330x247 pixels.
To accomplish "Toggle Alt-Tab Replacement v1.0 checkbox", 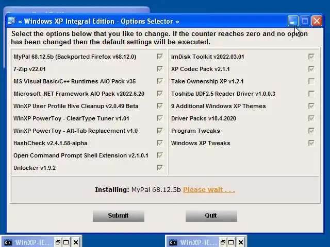I will tap(159, 131).
